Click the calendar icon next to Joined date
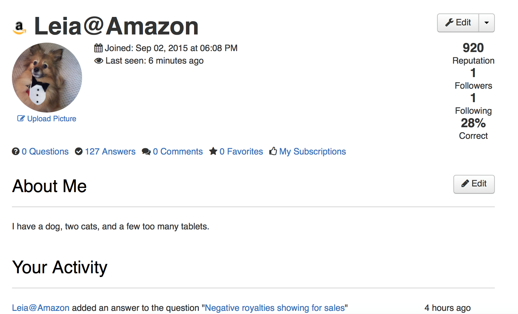Screen dimensions: 518x314 98,48
